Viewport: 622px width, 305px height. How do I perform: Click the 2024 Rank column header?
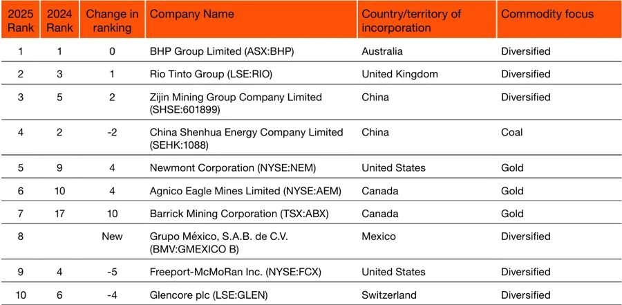[x=59, y=21]
